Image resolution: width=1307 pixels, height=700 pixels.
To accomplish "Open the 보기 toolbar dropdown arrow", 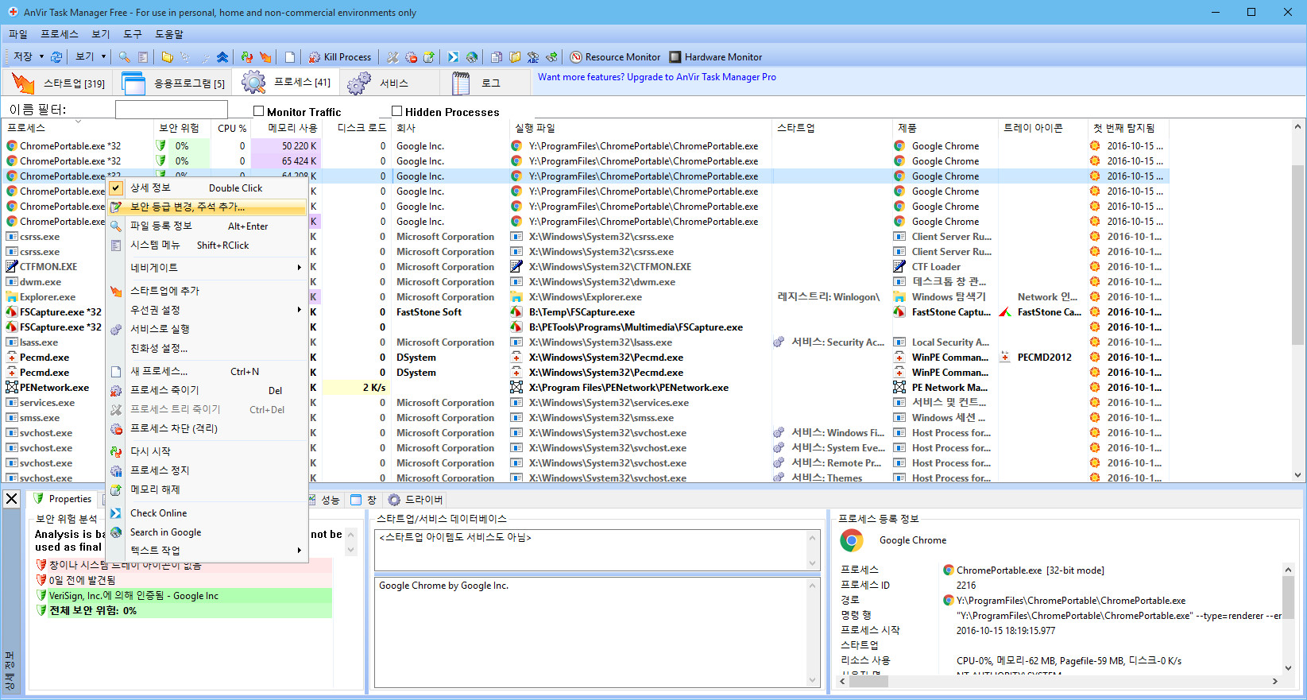I will pos(103,57).
